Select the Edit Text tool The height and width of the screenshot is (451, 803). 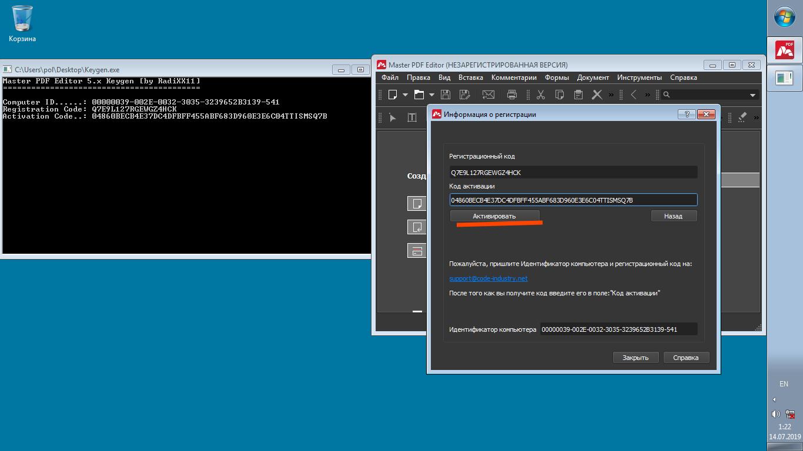click(x=412, y=117)
